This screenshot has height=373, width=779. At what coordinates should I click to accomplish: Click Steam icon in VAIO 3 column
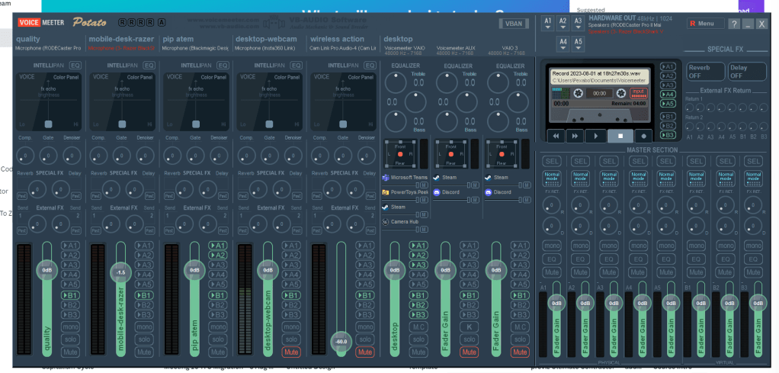(489, 178)
